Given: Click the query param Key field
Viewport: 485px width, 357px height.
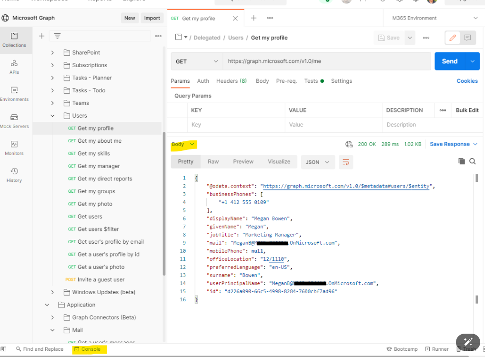Looking at the screenshot, I should tap(236, 125).
